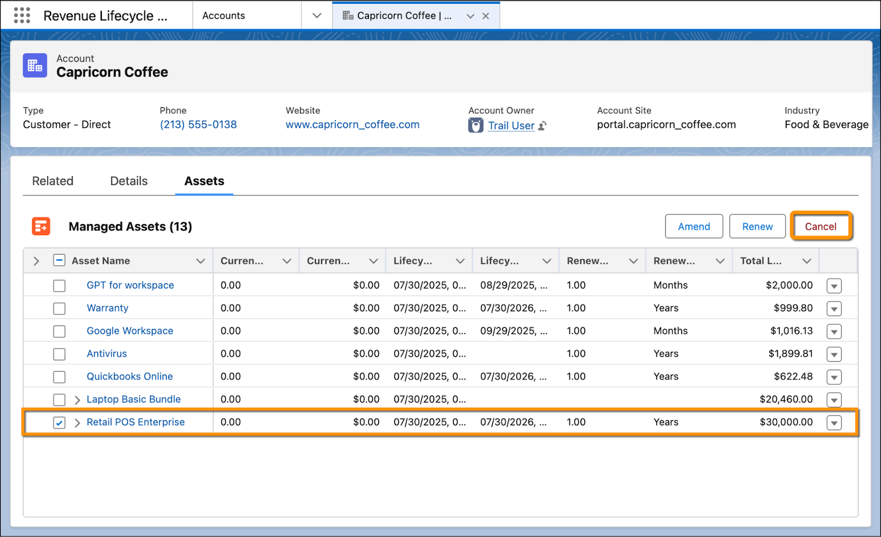Screen dimensions: 881x537
Task: Close the Capricorn Coffee workspace tab
Action: (x=486, y=16)
